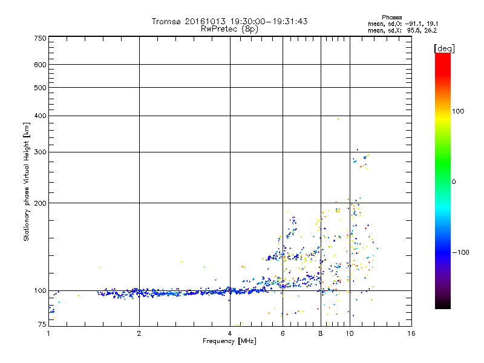Image resolution: width=484 pixels, height=363 pixels.
Task: Click the colorbar tick label '100'
Action: pyautogui.click(x=458, y=111)
